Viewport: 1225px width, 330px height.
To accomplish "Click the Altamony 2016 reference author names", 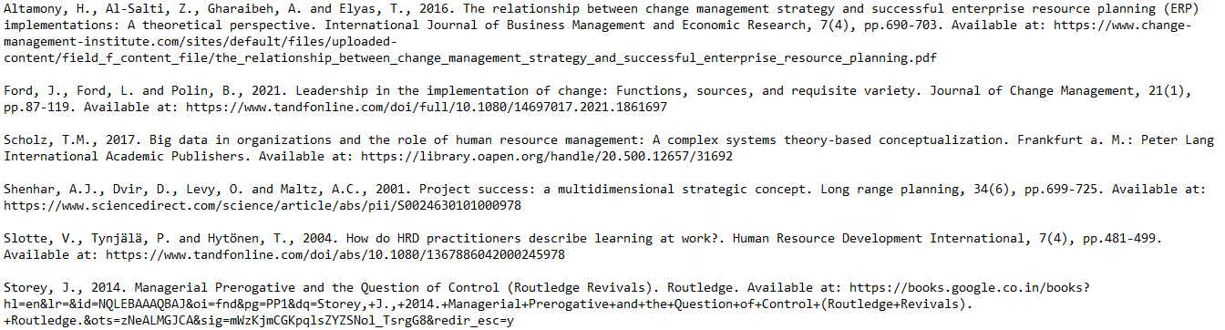I will [x=202, y=9].
